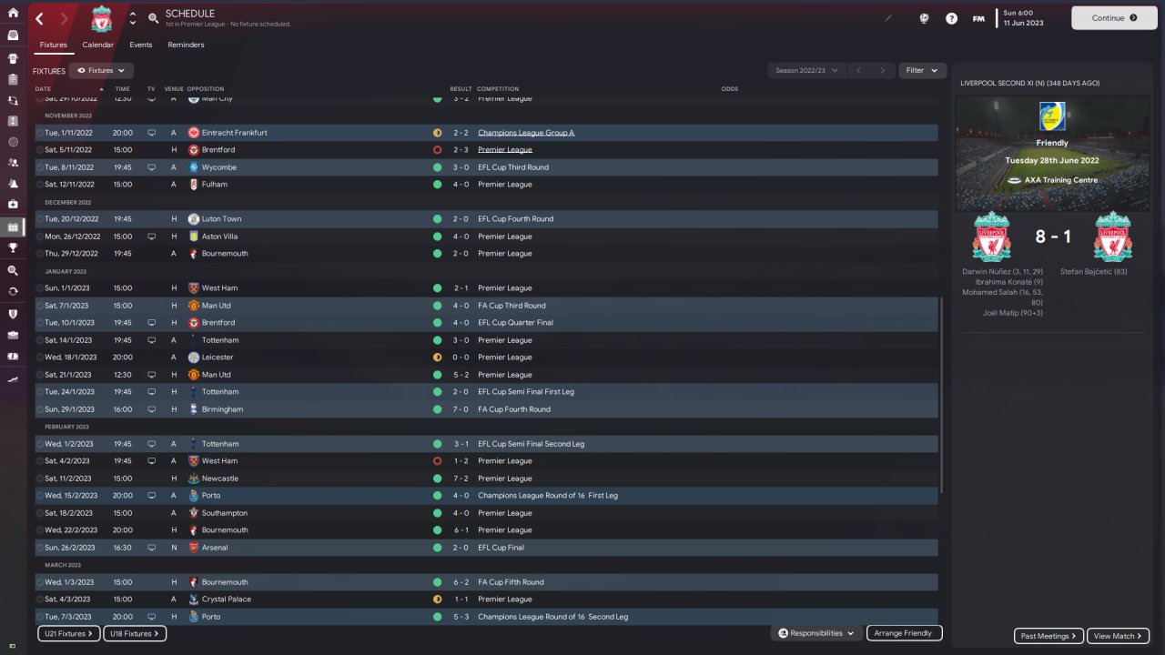Select the circle before Sat, 5/11/2022 Brentford

tap(39, 150)
